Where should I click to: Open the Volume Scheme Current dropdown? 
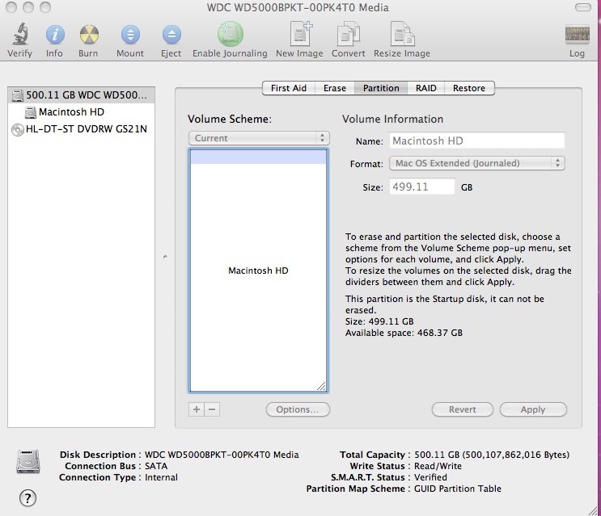tap(259, 138)
